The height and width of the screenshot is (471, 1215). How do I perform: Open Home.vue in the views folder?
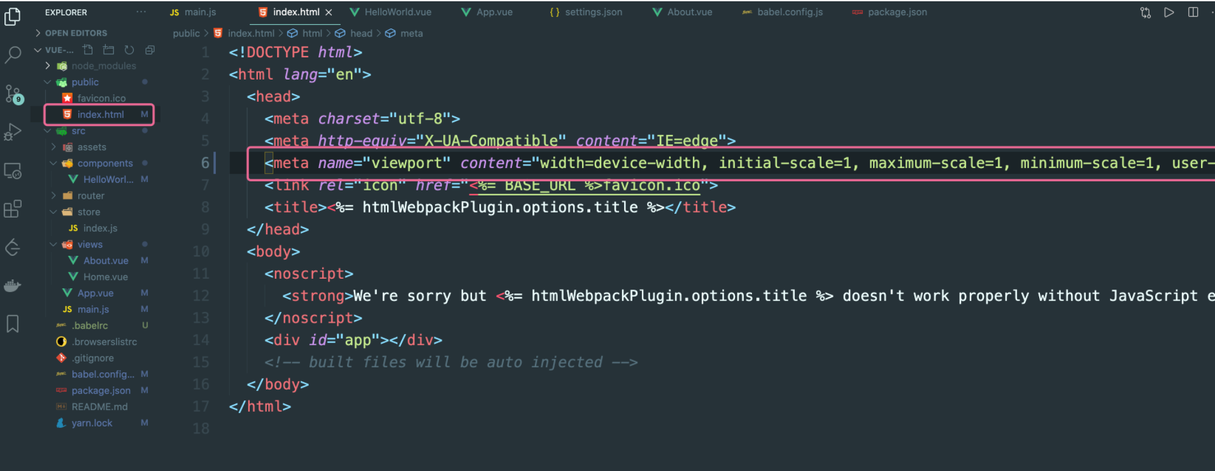pyautogui.click(x=98, y=277)
